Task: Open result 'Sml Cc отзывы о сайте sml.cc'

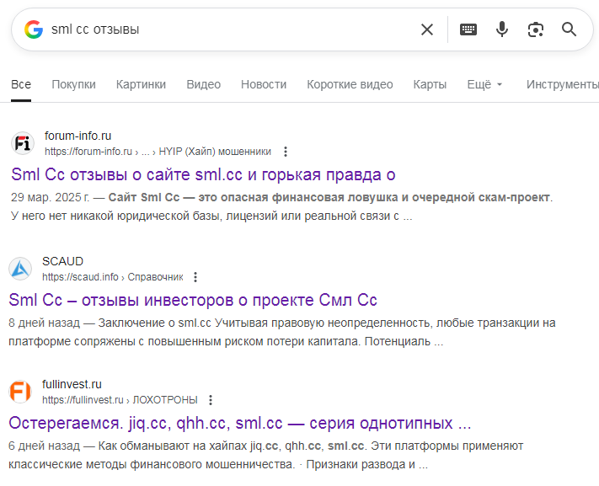Action: point(203,174)
